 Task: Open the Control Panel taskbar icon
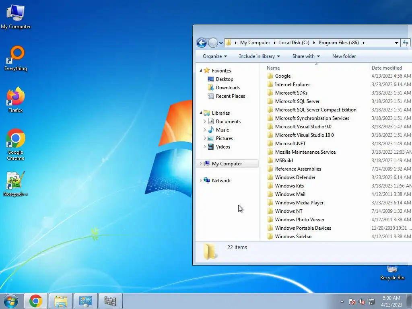click(x=85, y=301)
